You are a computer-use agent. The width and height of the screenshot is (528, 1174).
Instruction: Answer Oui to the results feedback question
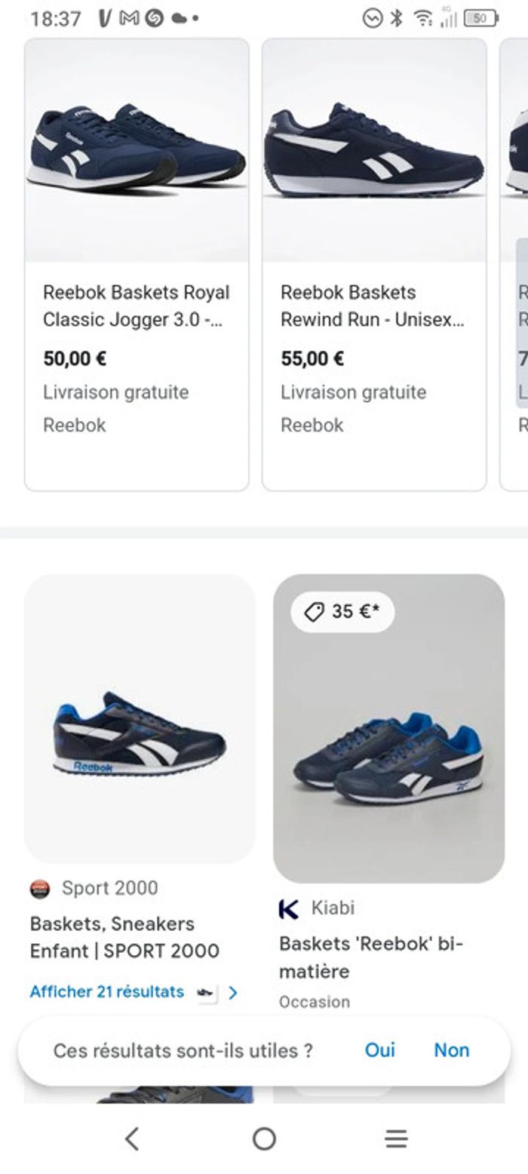(381, 1050)
